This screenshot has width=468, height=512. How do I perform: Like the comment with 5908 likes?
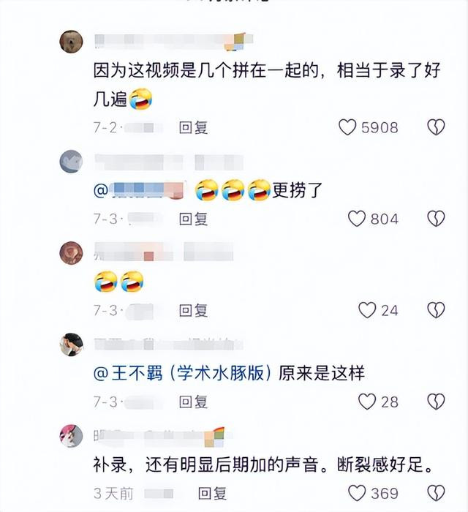point(347,127)
